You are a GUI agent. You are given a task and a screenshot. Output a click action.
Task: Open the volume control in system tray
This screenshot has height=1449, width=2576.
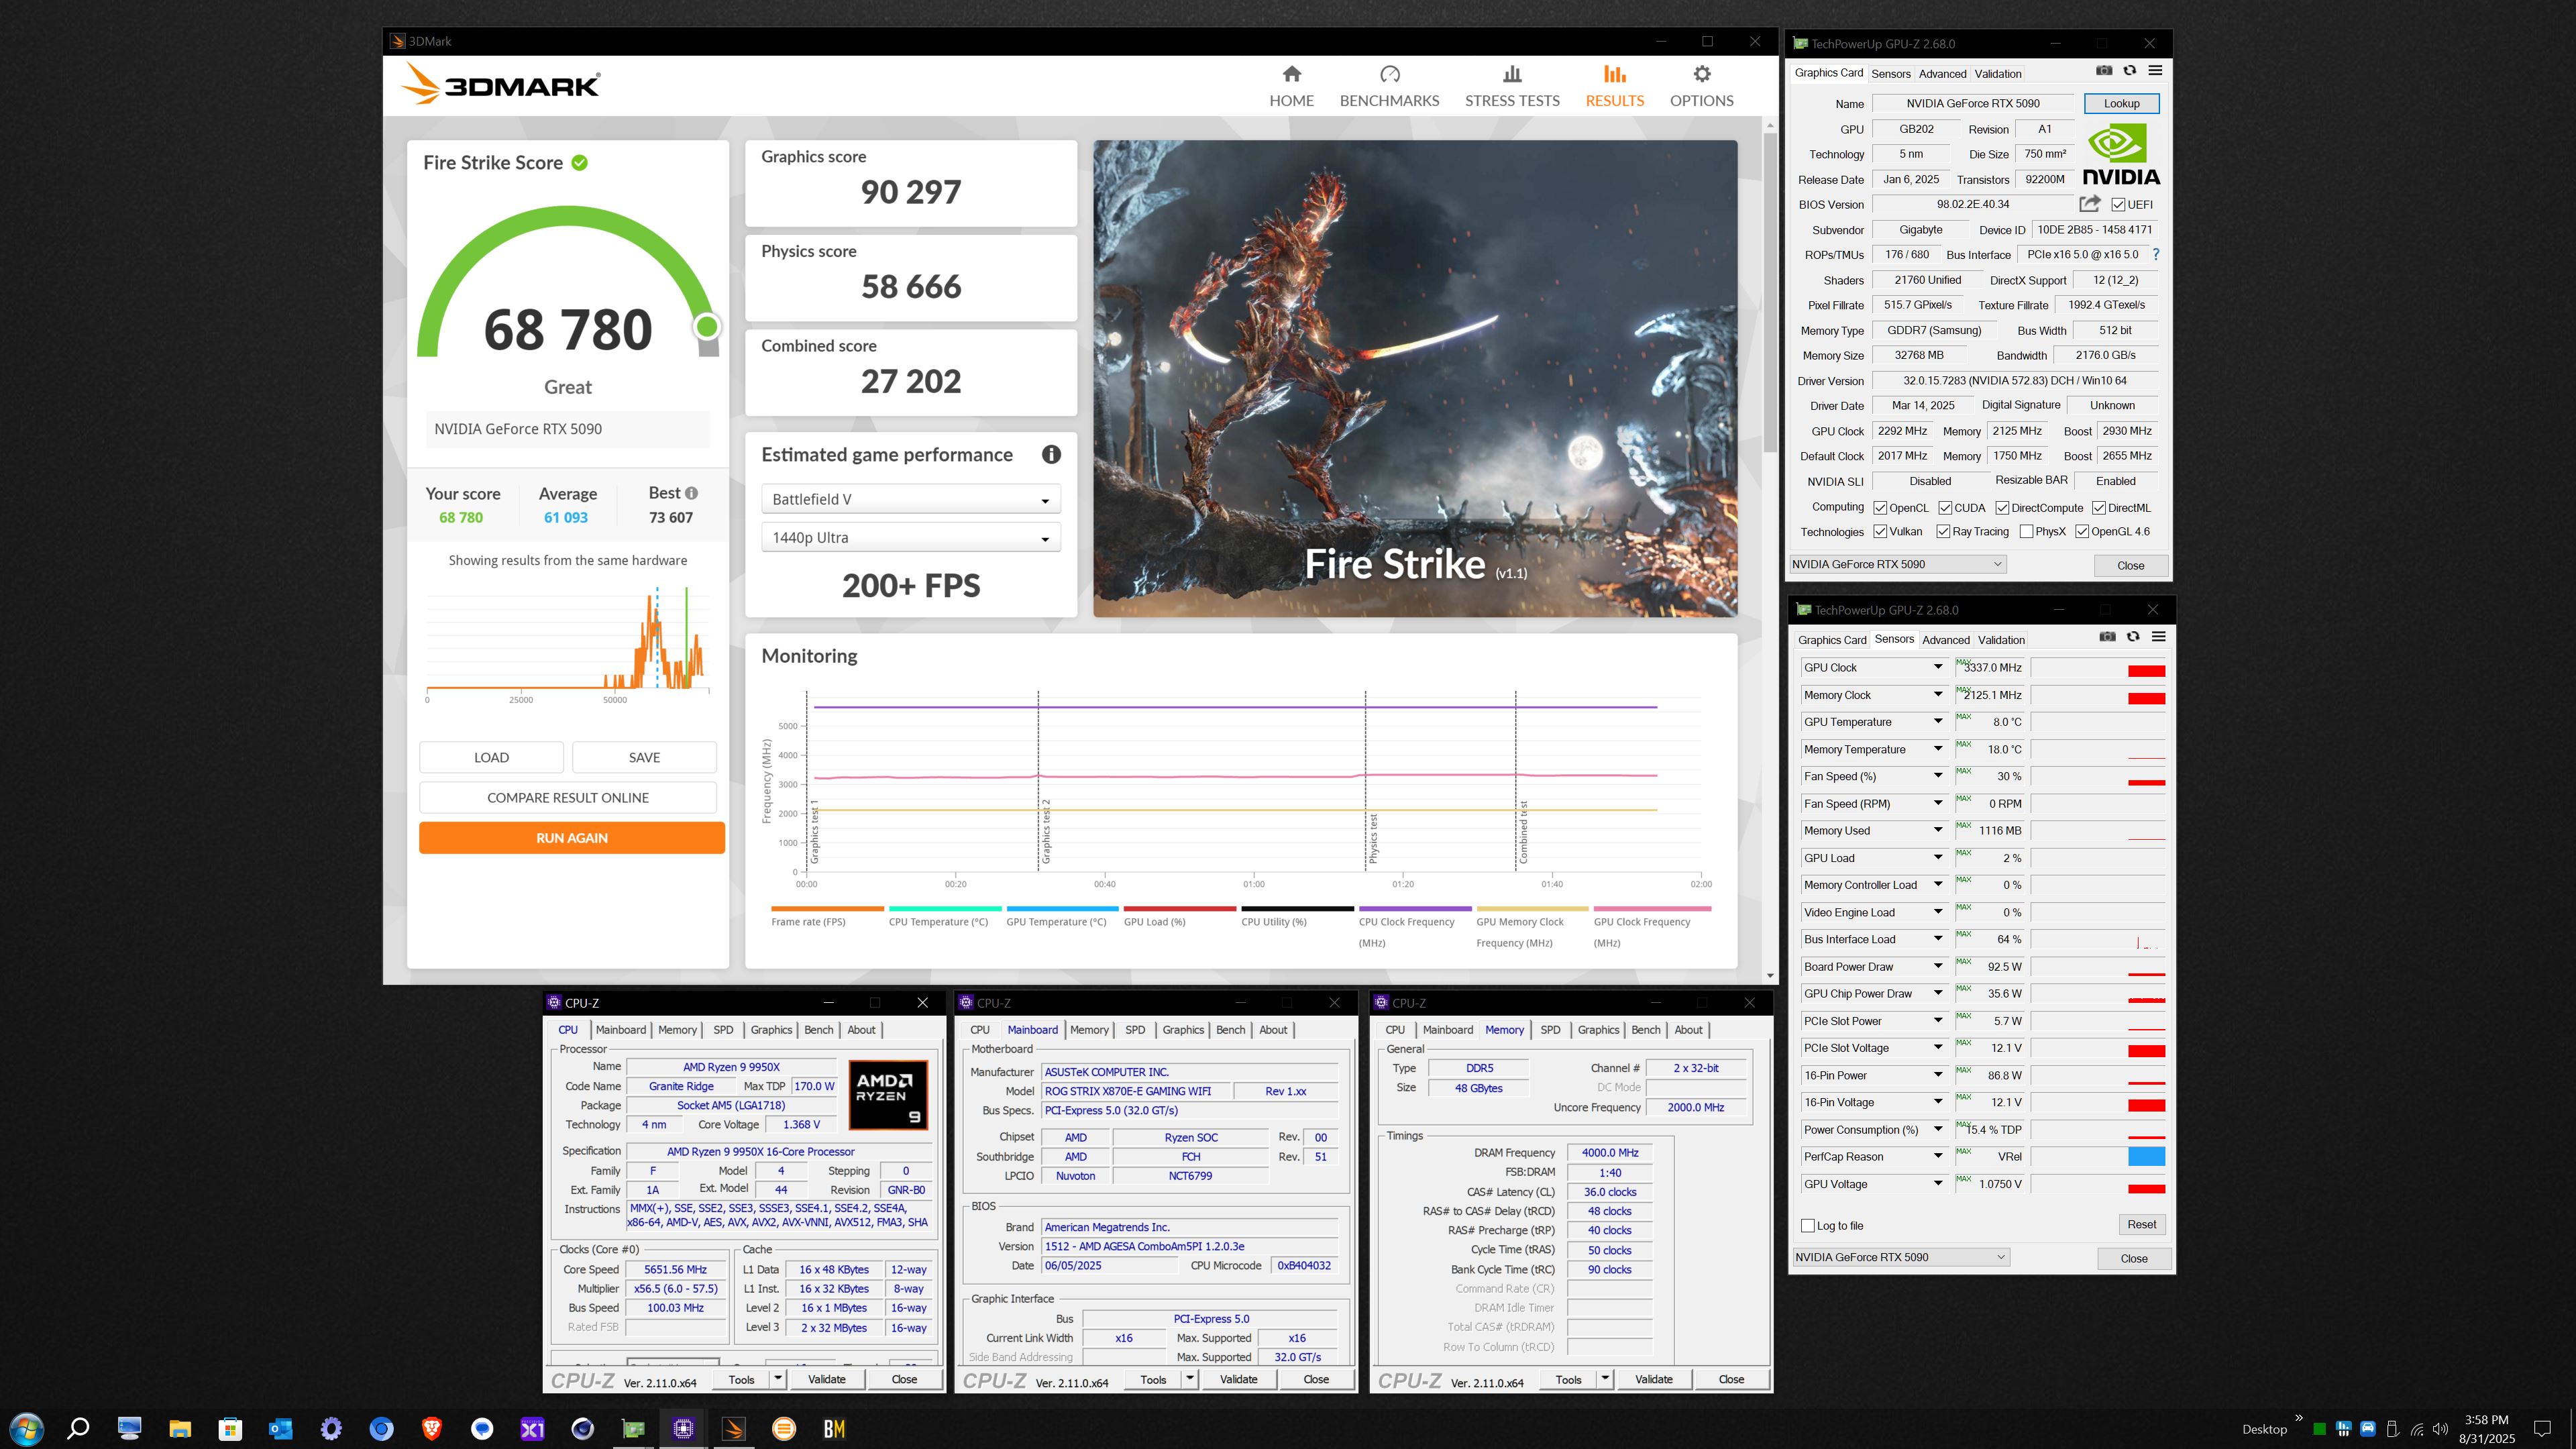coord(2440,1429)
